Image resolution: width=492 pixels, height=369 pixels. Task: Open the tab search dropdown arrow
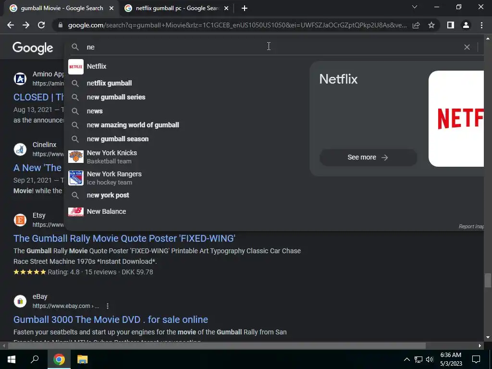pyautogui.click(x=415, y=7)
